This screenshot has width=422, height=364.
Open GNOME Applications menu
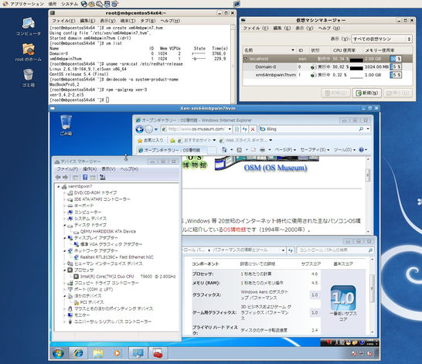pos(23,4)
